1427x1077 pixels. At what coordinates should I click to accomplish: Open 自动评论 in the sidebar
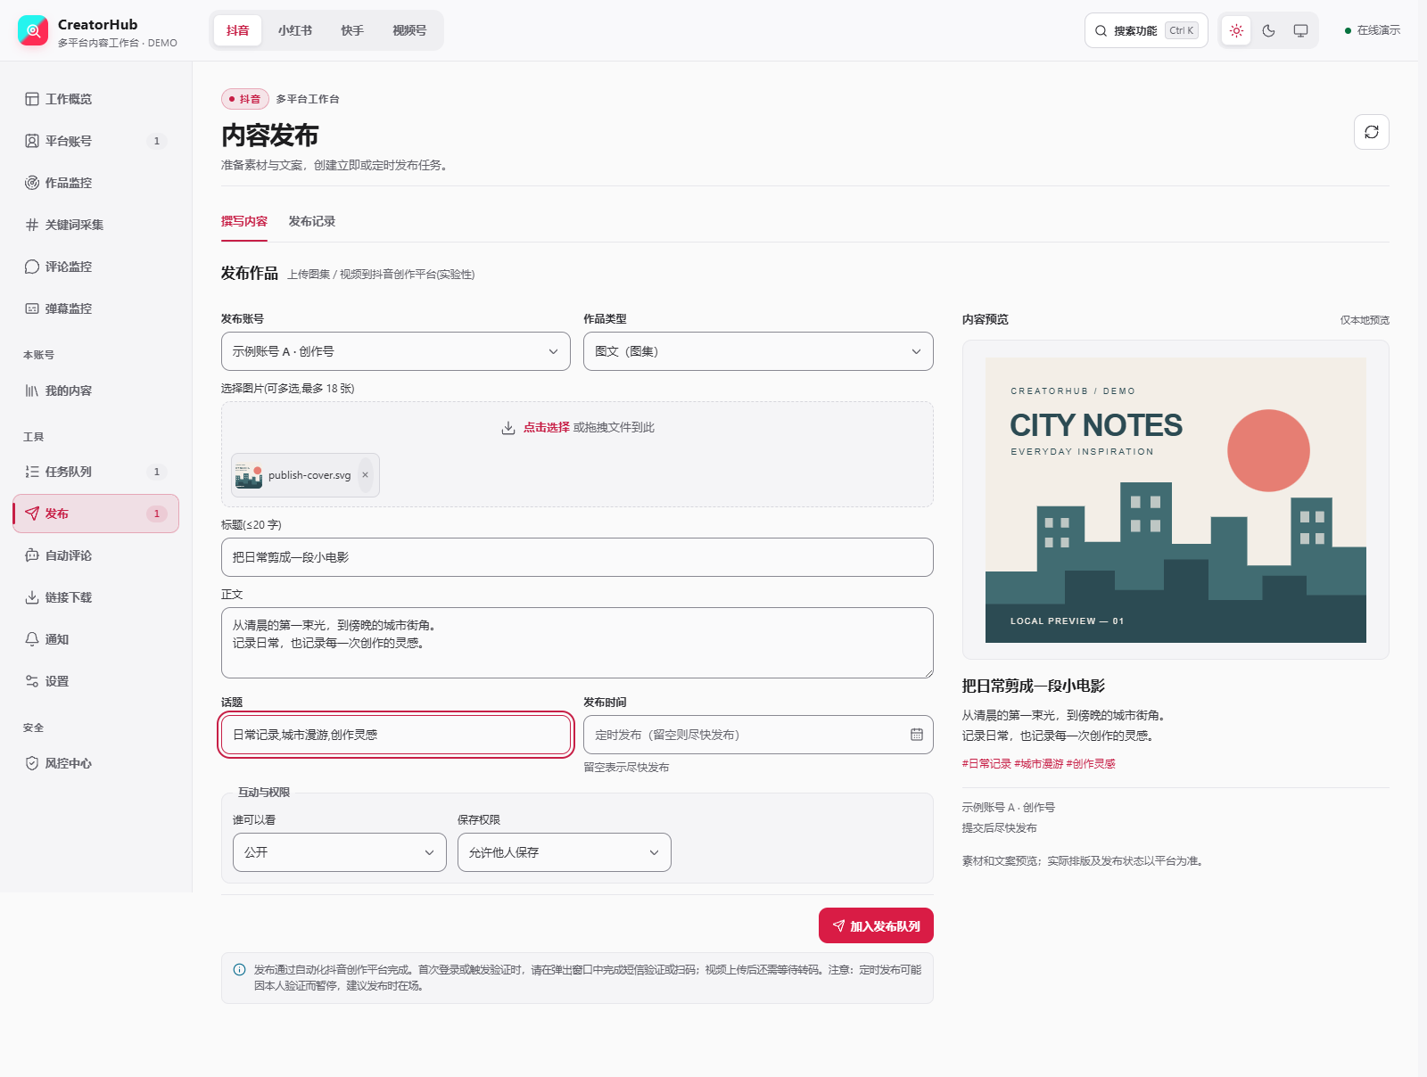(95, 555)
